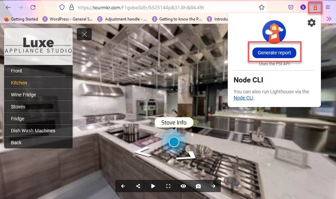Go to the Stoves scene
The width and height of the screenshot is (336, 199).
click(38, 107)
